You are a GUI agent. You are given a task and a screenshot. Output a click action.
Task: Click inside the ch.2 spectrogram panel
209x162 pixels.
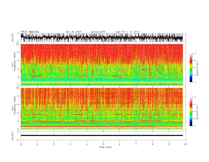tap(102, 109)
